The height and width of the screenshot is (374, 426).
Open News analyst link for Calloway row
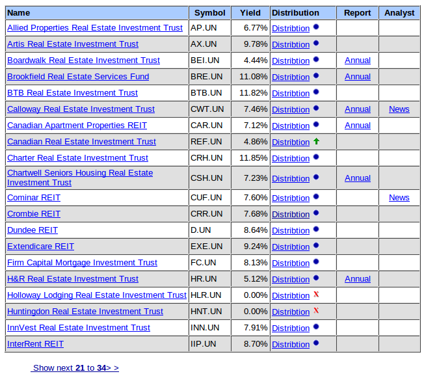pyautogui.click(x=399, y=109)
